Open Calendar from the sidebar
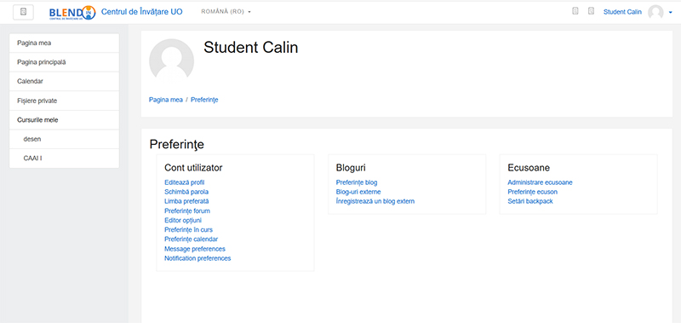This screenshot has height=323, width=681. (x=65, y=81)
